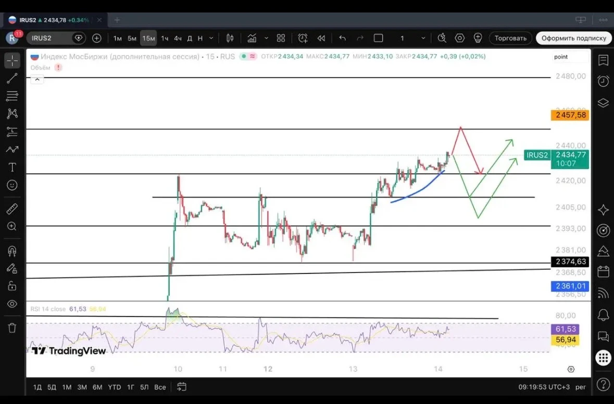Open the news feed signal icon

point(603,293)
